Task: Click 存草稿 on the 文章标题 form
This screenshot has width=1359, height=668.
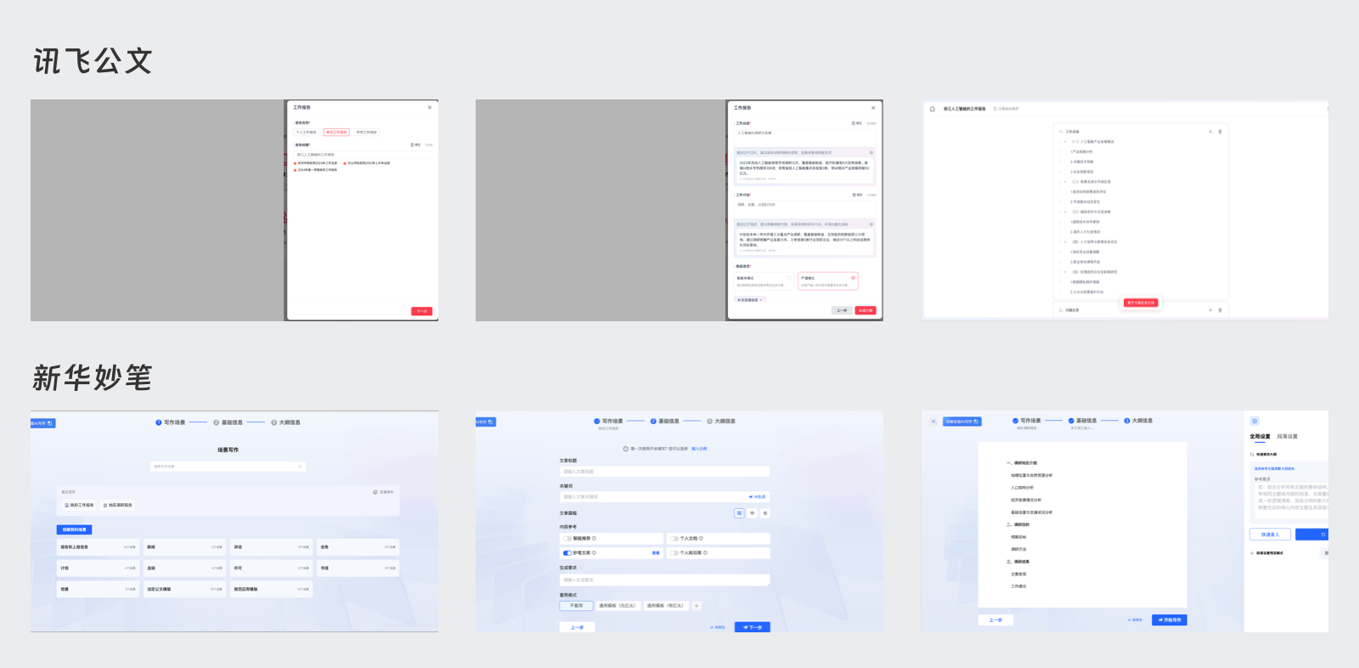Action: point(718,627)
